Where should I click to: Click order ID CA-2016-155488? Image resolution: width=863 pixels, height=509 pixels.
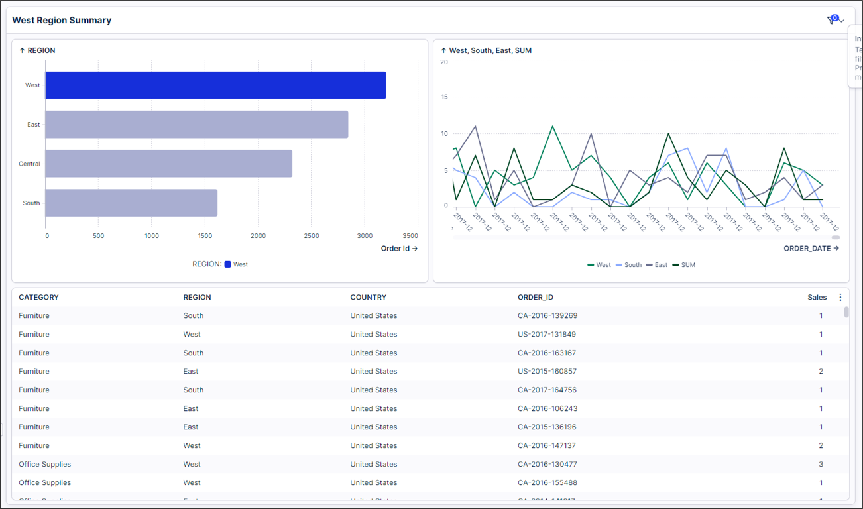(x=547, y=483)
